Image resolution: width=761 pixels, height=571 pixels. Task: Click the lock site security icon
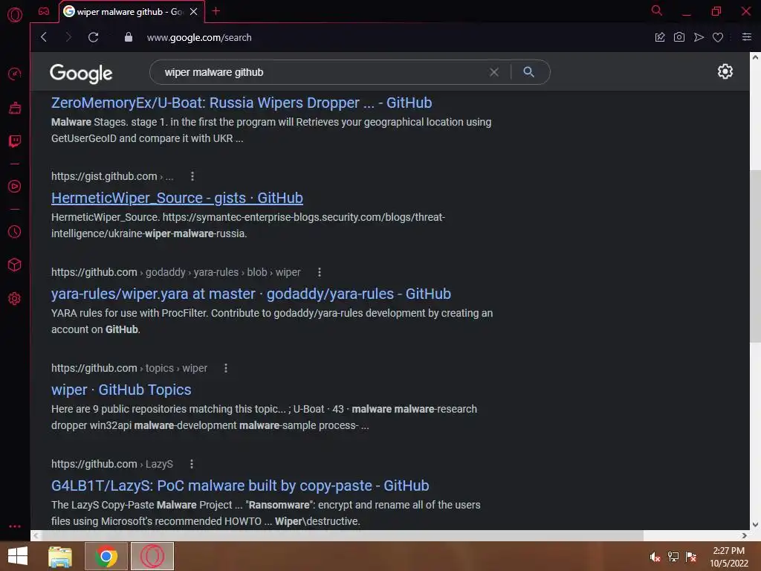[x=128, y=37]
